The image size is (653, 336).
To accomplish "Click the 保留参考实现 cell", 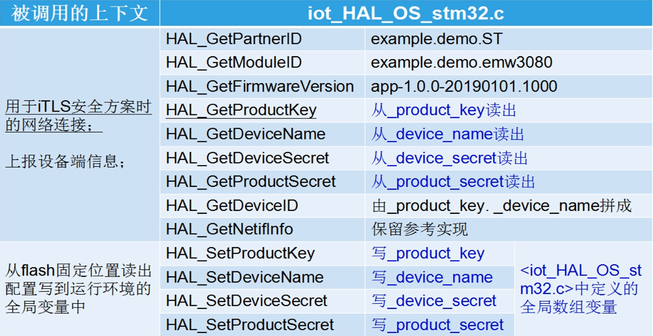I will (x=420, y=229).
